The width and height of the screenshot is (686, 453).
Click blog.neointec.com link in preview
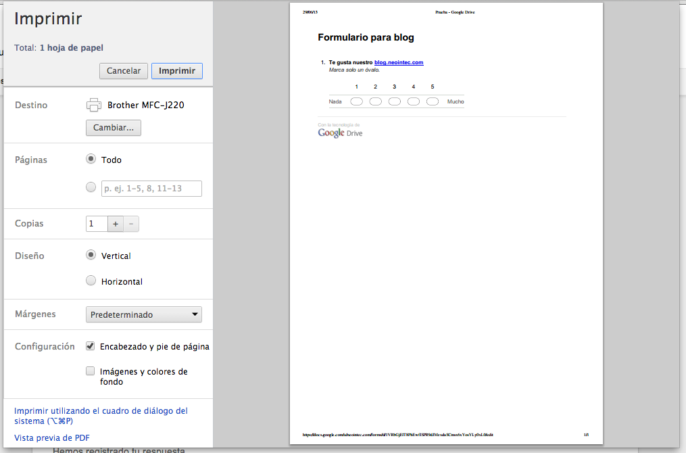click(399, 63)
